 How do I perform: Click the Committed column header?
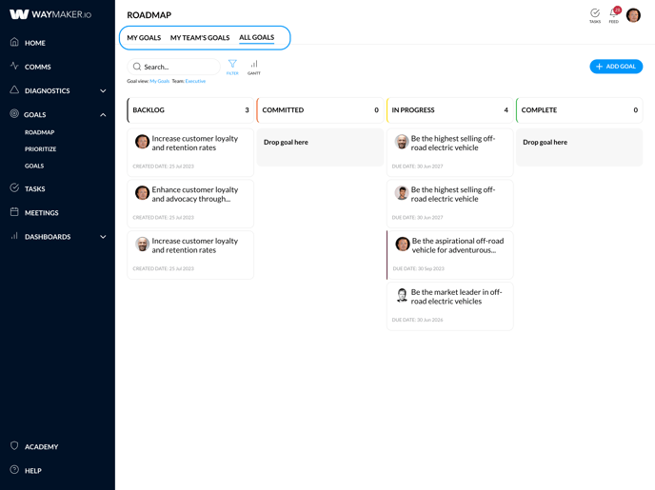click(320, 110)
